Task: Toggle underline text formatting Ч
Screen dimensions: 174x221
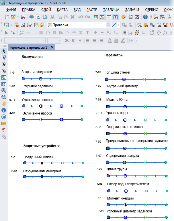Action: [x=80, y=40]
